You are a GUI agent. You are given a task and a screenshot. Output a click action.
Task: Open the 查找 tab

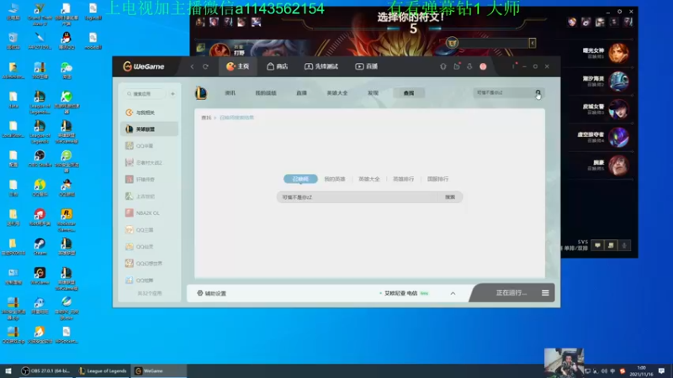click(409, 92)
